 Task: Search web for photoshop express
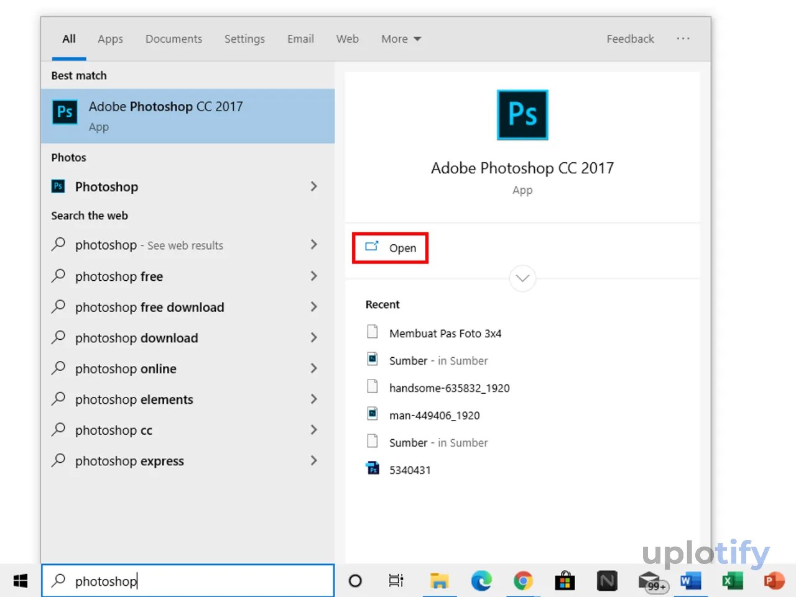(188, 461)
